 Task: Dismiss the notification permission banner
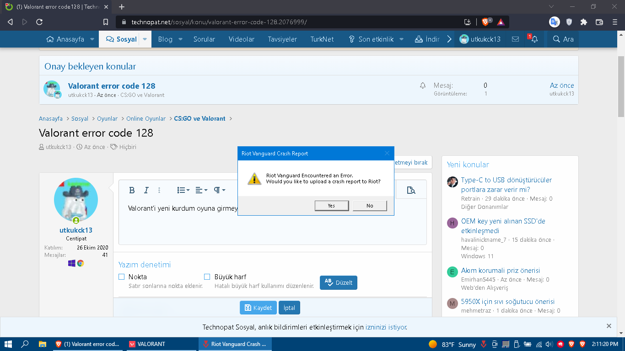pyautogui.click(x=609, y=326)
